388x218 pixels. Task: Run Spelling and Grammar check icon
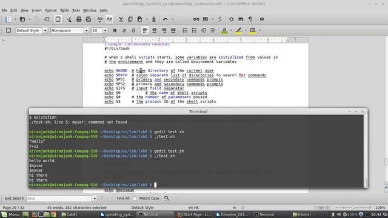[x=99, y=19]
